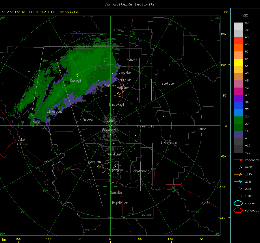This screenshot has height=243, width=260.
Task: Pick the light gray 70–80 dBZ swatch
Action: pyautogui.click(x=238, y=26)
